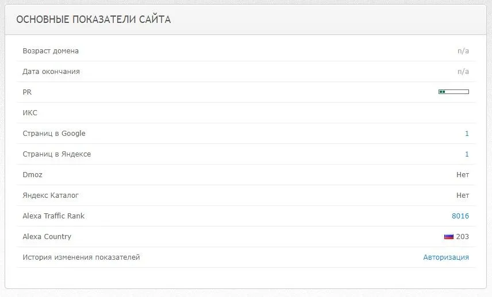Click the n/a value for Возраст домена
492x297 pixels.
point(463,50)
